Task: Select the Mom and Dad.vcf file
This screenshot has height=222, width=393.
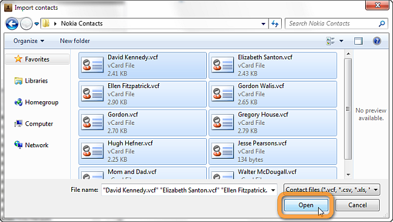Action: 142,173
